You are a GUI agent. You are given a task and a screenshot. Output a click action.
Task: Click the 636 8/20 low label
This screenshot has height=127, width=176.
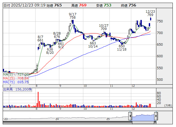point(50,51)
